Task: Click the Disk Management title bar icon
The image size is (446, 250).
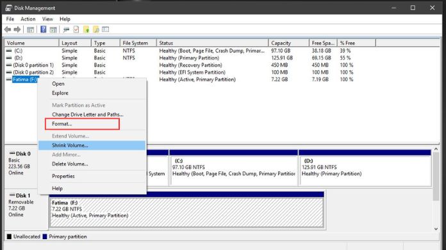Action: coord(8,8)
